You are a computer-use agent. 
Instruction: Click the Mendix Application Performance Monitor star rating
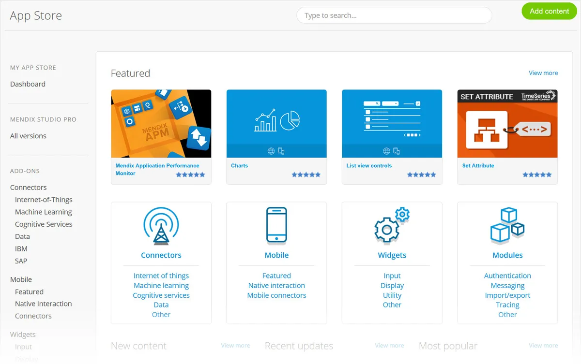(190, 175)
